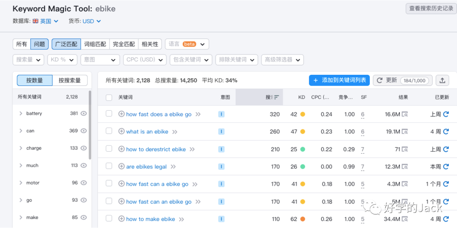Select 按数量 grouping button
The height and width of the screenshot is (228, 457).
(x=35, y=80)
